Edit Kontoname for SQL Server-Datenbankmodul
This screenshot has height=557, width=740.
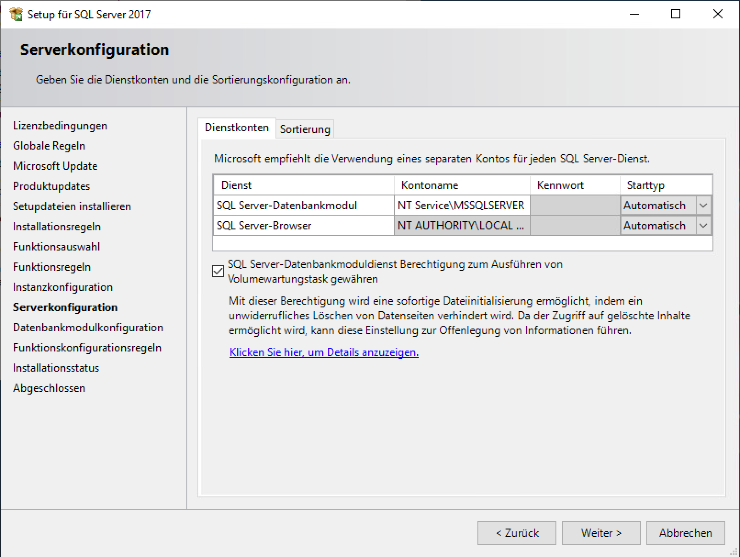click(461, 206)
